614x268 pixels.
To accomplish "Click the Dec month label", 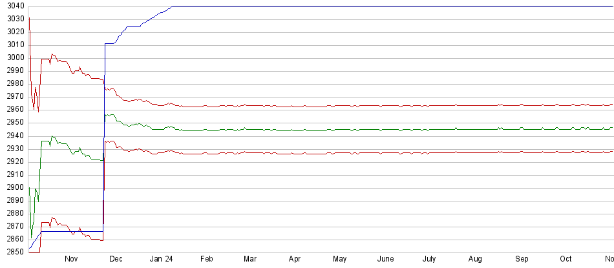I will click(x=116, y=259).
